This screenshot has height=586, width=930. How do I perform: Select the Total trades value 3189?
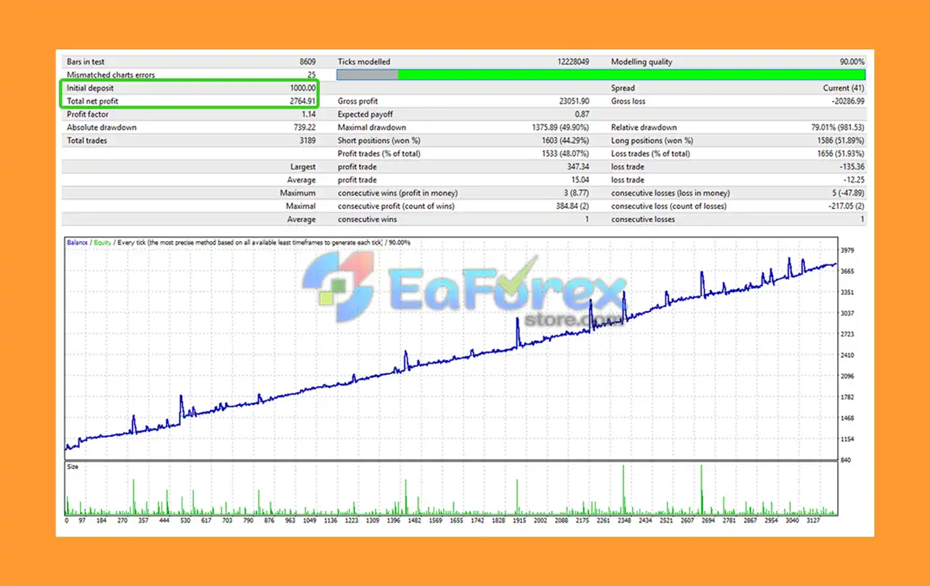(307, 140)
